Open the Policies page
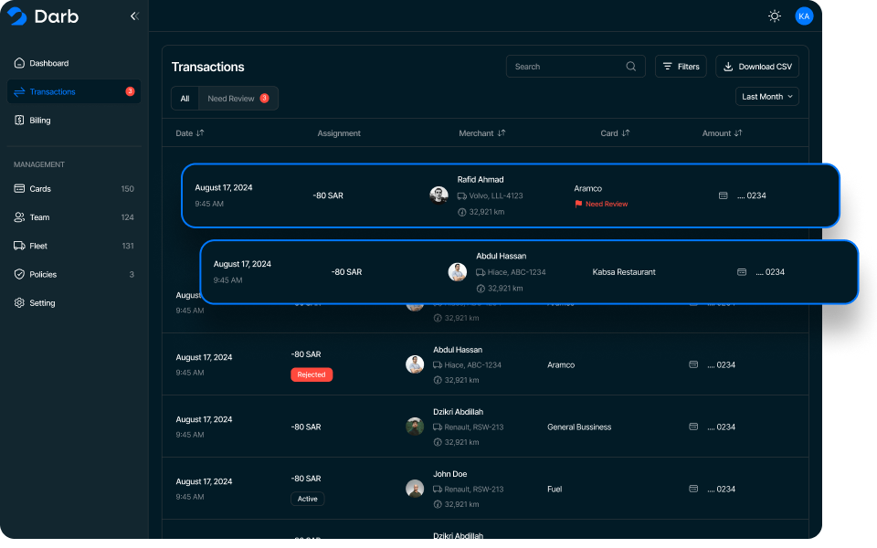 click(42, 275)
